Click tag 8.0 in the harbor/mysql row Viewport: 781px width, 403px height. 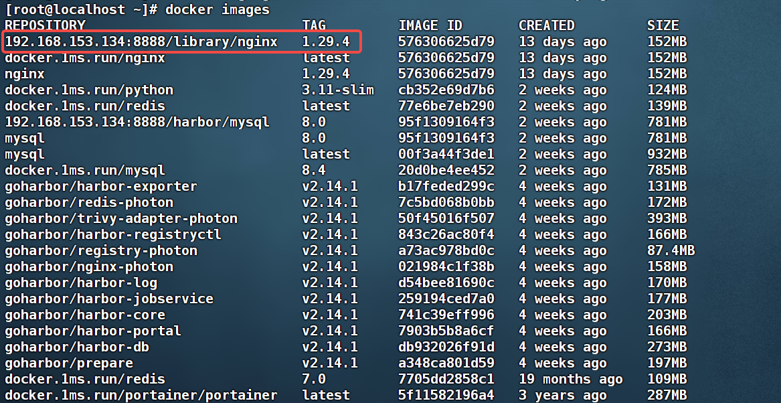[315, 122]
